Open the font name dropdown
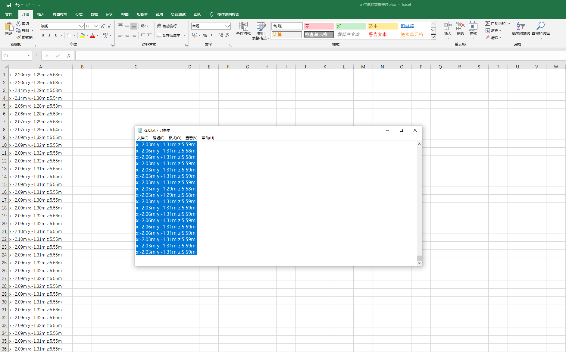Image resolution: width=566 pixels, height=352 pixels. click(x=81, y=26)
